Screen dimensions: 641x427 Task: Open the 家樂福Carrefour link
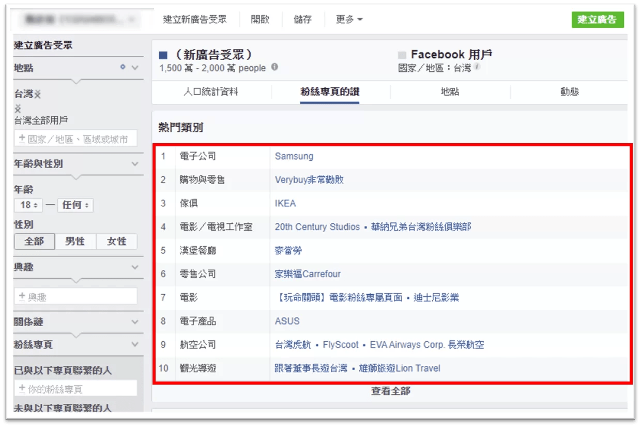coord(308,274)
